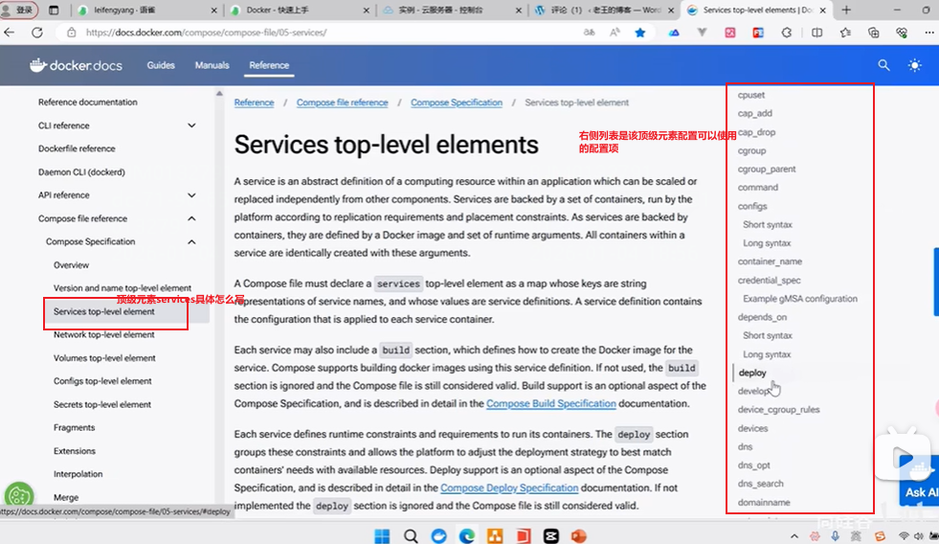Jump to Example gMSA configuration entry
Image resolution: width=939 pixels, height=544 pixels.
800,299
